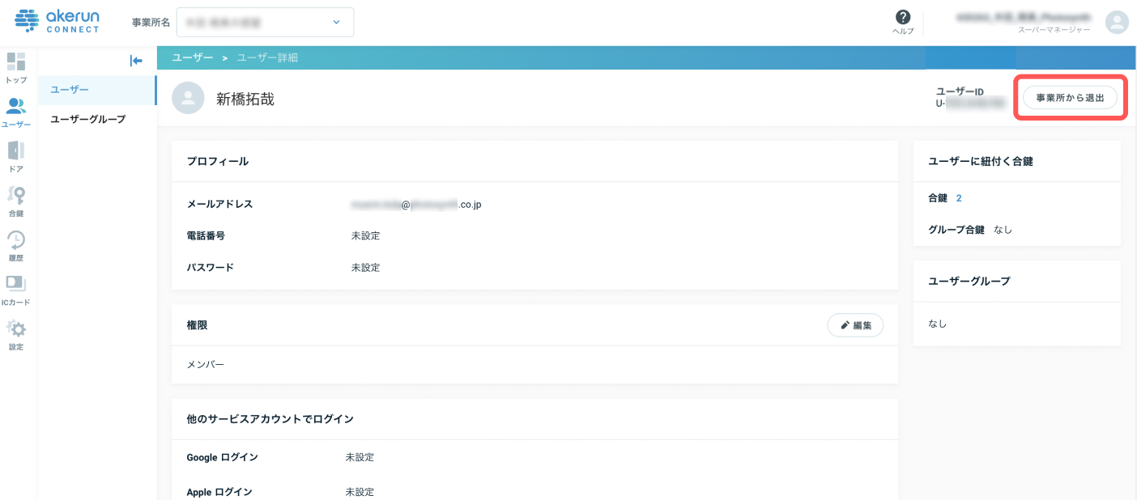Click the ユーザー詳細 breadcrumb text
The height and width of the screenshot is (500, 1137).
click(x=267, y=57)
